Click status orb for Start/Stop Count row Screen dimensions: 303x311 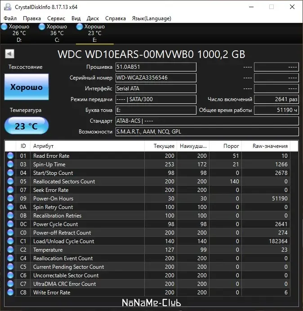pyautogui.click(x=10, y=173)
